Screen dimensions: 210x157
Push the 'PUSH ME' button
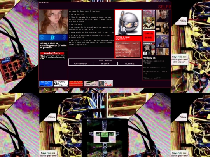(x=130, y=64)
